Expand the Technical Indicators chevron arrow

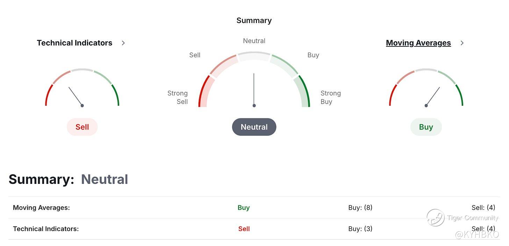pyautogui.click(x=123, y=43)
